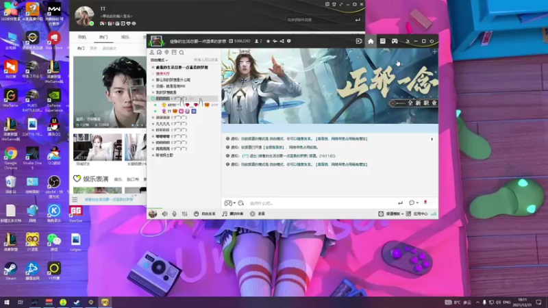548x308 pixels.
Task: Open the hamburger menu at the TT window bottom
Action: [x=75, y=200]
